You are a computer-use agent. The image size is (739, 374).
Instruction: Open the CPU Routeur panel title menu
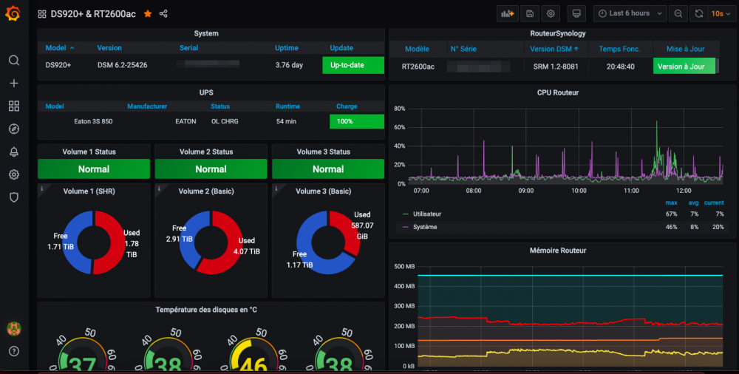(x=557, y=92)
